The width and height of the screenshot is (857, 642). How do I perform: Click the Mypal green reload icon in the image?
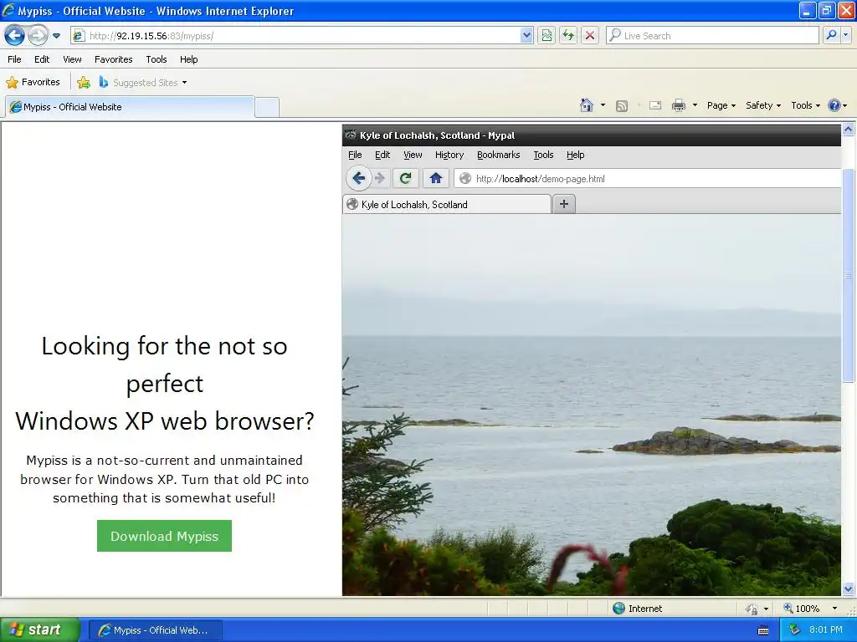click(405, 178)
